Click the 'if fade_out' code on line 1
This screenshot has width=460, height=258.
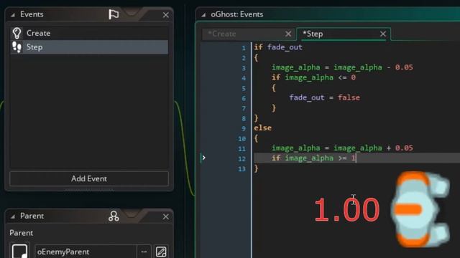278,47
